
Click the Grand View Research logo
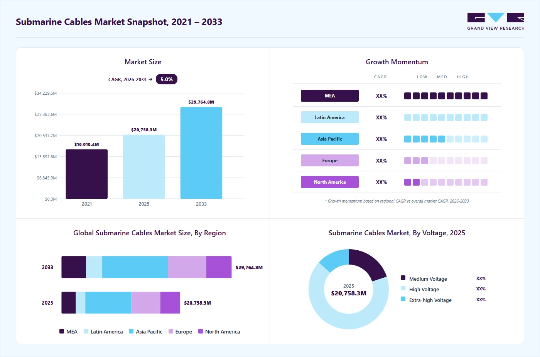(x=496, y=22)
